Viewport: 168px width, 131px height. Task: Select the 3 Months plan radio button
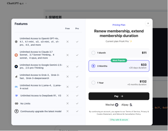tap(93, 66)
